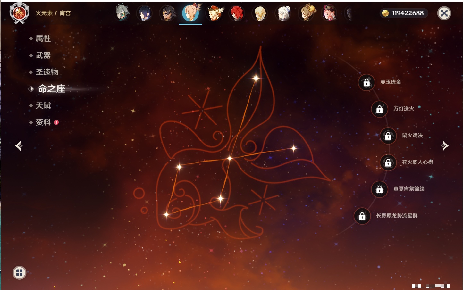Viewport: 463px width, 290px height.
Task: Click the lock icon for 赤玉琉金
Action: (366, 82)
